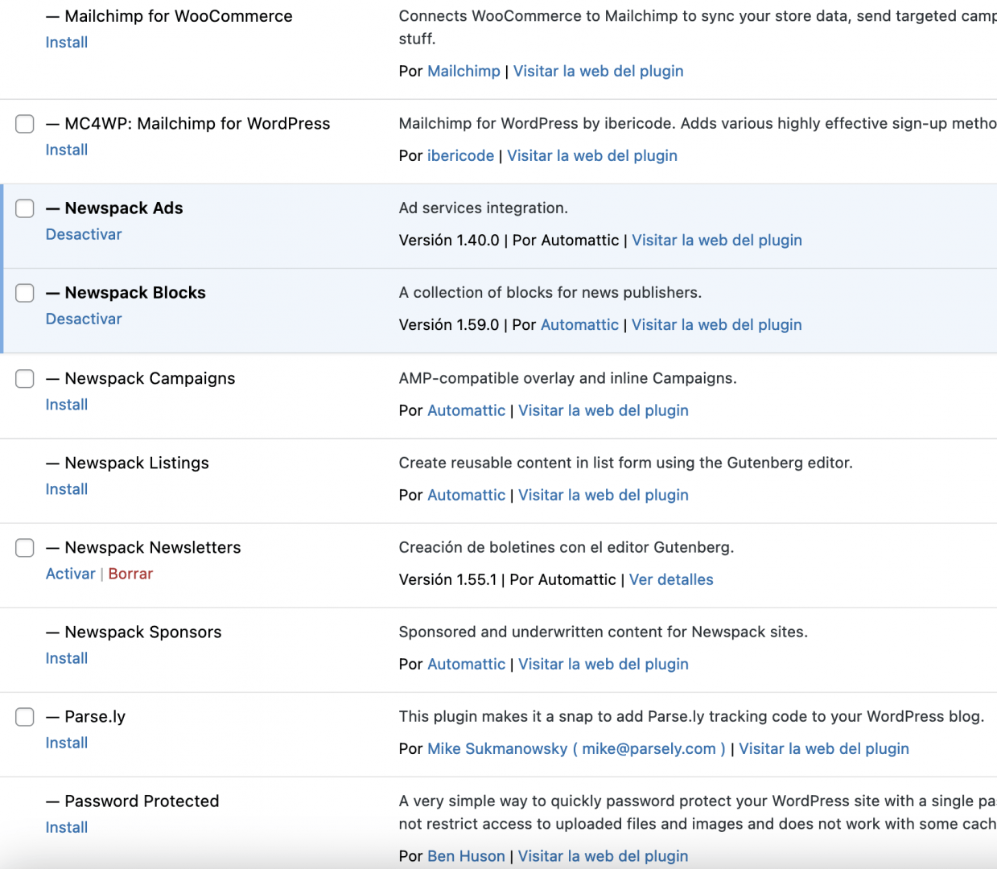This screenshot has width=997, height=869.
Task: Desactivar the Newspack Blocks plugin
Action: [84, 319]
